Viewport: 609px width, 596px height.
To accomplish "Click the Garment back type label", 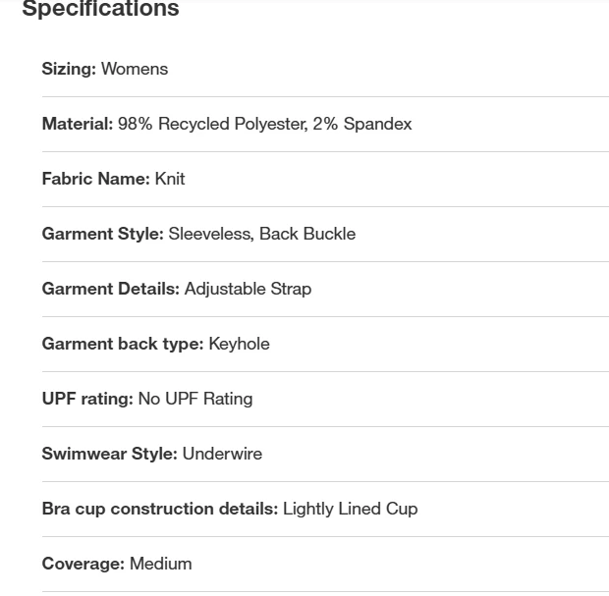I will [x=122, y=344].
